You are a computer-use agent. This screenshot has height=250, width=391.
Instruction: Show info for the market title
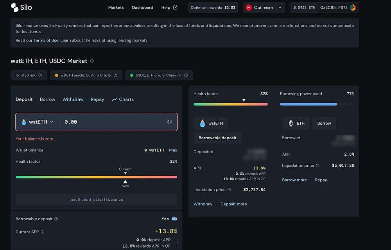(x=92, y=61)
